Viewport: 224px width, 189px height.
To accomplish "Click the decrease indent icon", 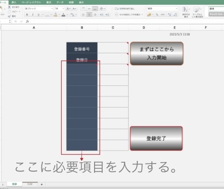I will point(101,15).
